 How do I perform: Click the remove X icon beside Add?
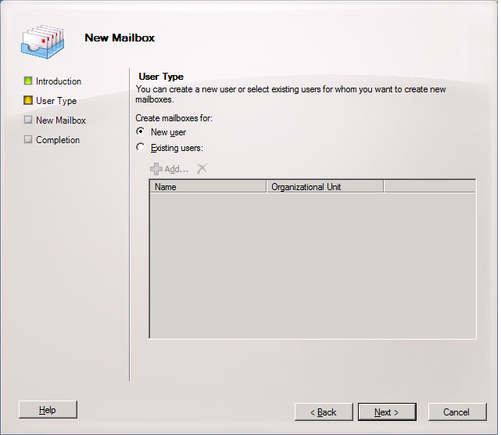202,168
